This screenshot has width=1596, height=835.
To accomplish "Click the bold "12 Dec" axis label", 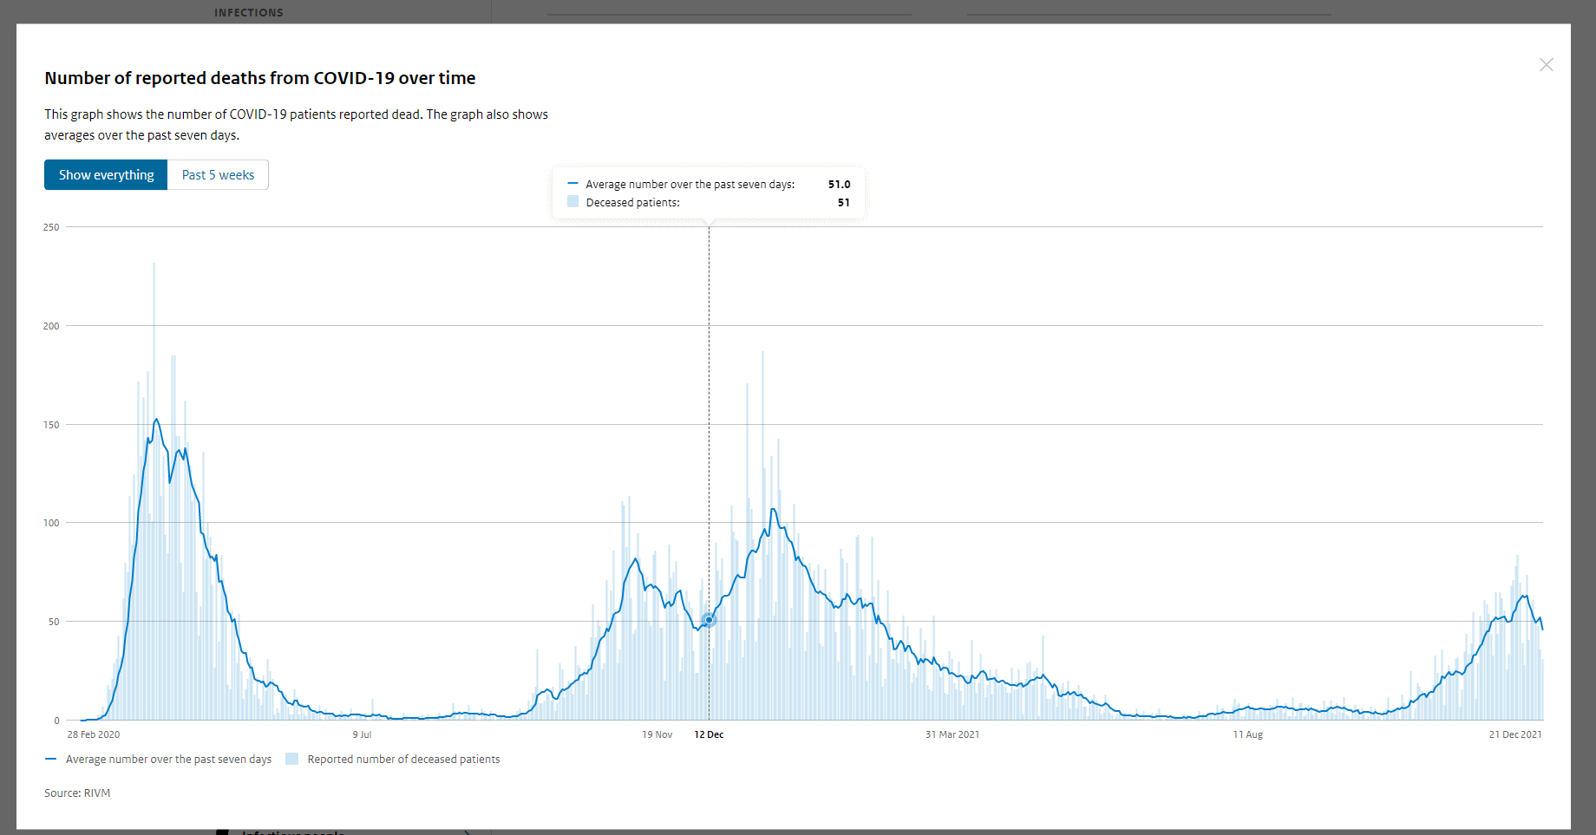I will tap(709, 734).
